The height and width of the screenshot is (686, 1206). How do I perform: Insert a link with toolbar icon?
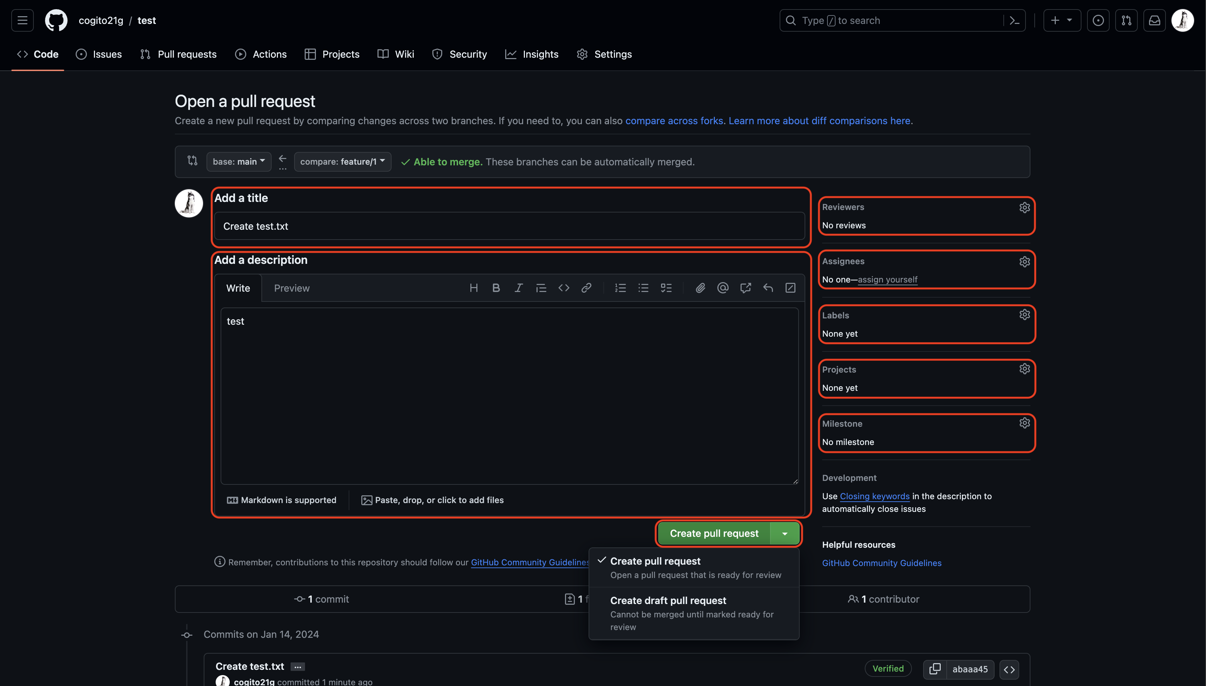click(586, 288)
